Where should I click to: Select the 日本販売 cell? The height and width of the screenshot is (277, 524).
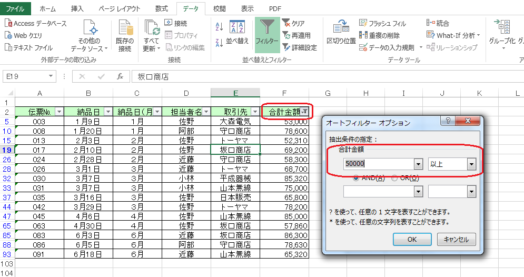tap(235, 197)
